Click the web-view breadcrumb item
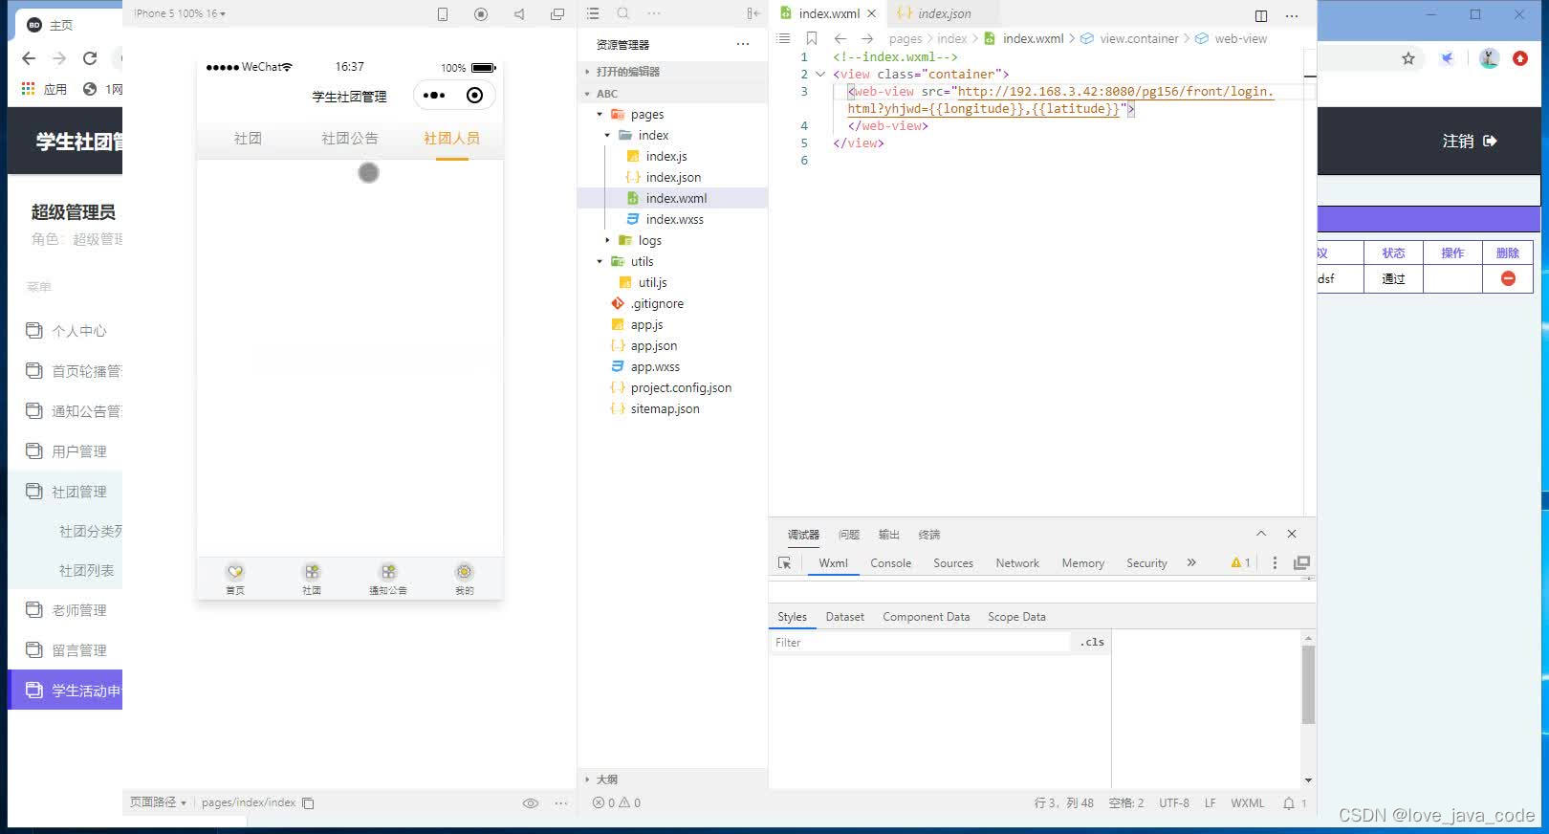This screenshot has height=834, width=1549. tap(1240, 38)
